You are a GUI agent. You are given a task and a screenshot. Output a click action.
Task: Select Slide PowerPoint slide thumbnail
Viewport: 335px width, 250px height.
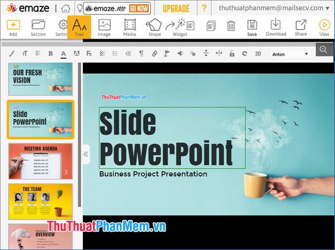click(40, 120)
